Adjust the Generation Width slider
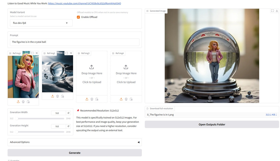This screenshot has height=161, width=280. click(x=40, y=119)
